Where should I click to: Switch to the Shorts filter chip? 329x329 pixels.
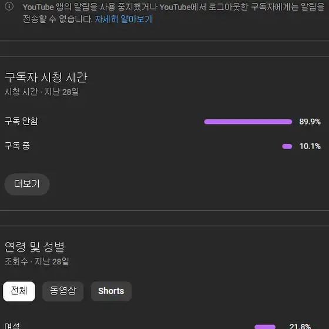(111, 291)
